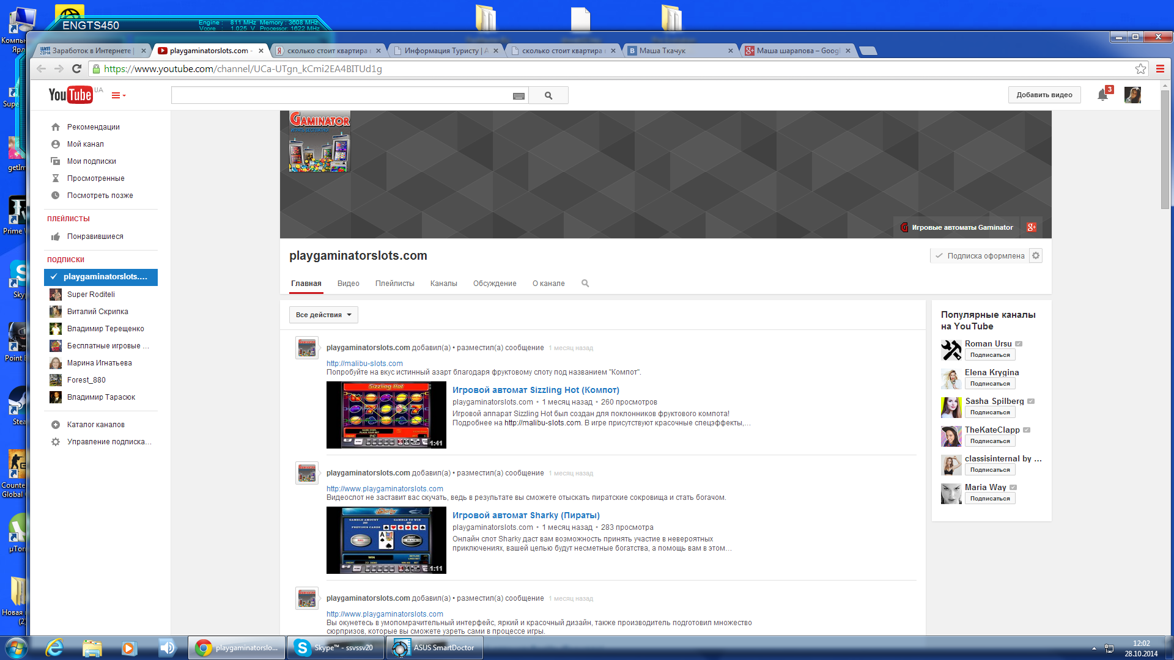1174x660 pixels.
Task: Open the malibu-slots.com link
Action: click(364, 364)
